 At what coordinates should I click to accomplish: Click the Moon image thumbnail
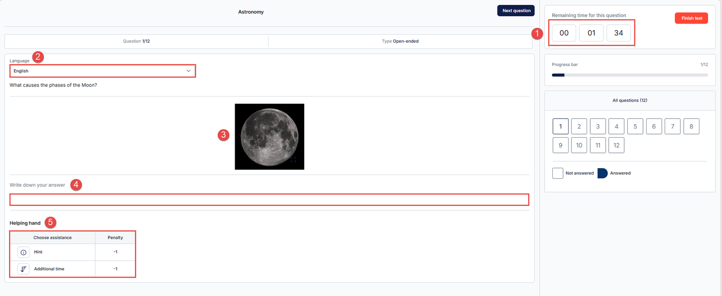tap(269, 137)
